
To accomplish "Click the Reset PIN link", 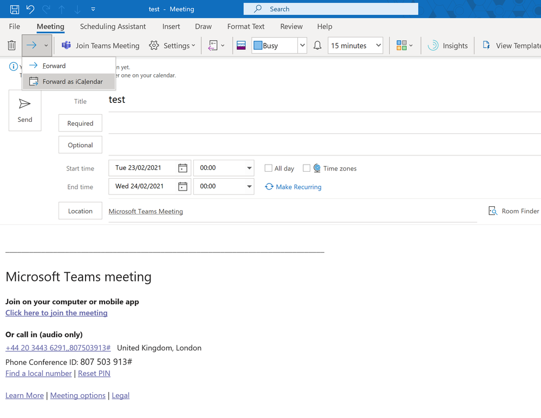I will tap(94, 373).
